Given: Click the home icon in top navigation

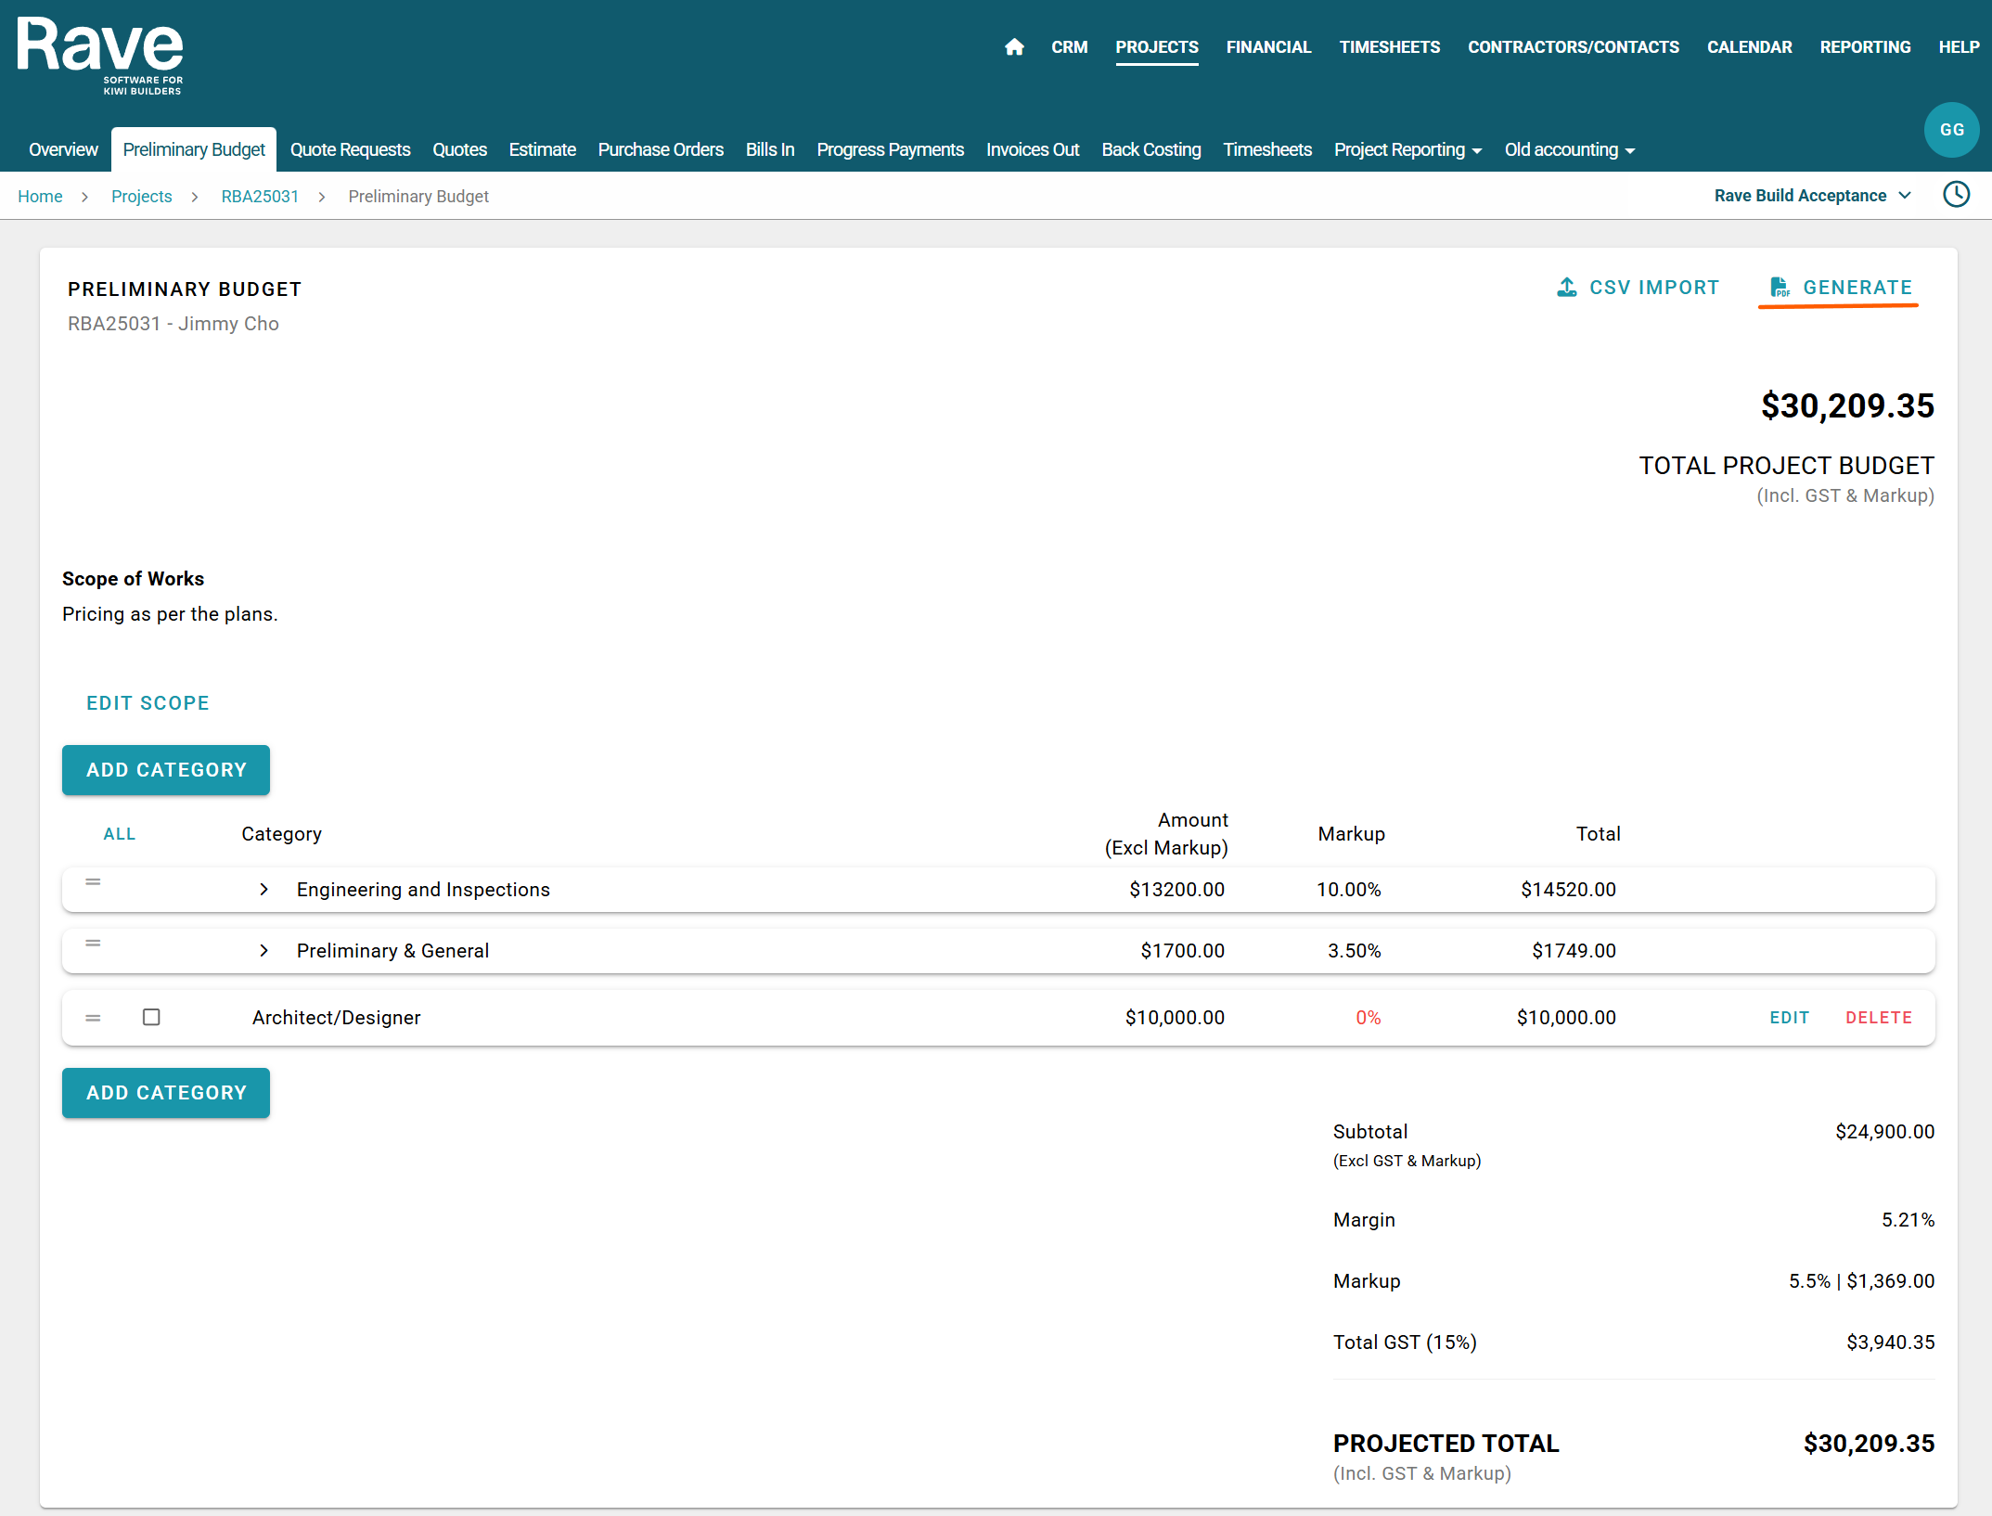Looking at the screenshot, I should coord(1014,47).
